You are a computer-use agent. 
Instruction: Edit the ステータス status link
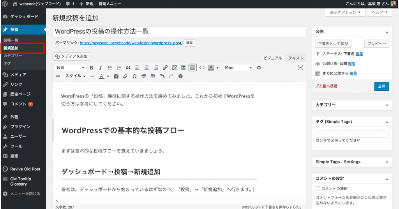[359, 54]
